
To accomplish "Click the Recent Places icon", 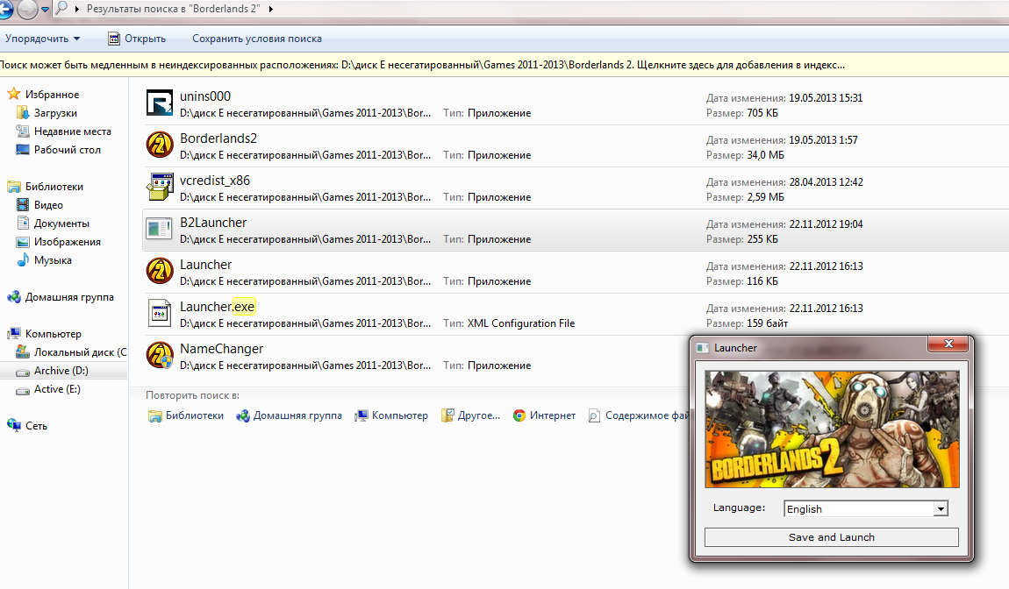I will point(23,131).
